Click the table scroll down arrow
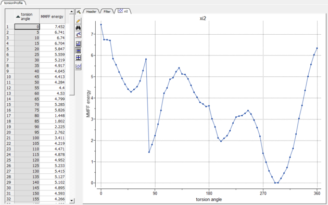This screenshot has height=205, width=328. 72,201
